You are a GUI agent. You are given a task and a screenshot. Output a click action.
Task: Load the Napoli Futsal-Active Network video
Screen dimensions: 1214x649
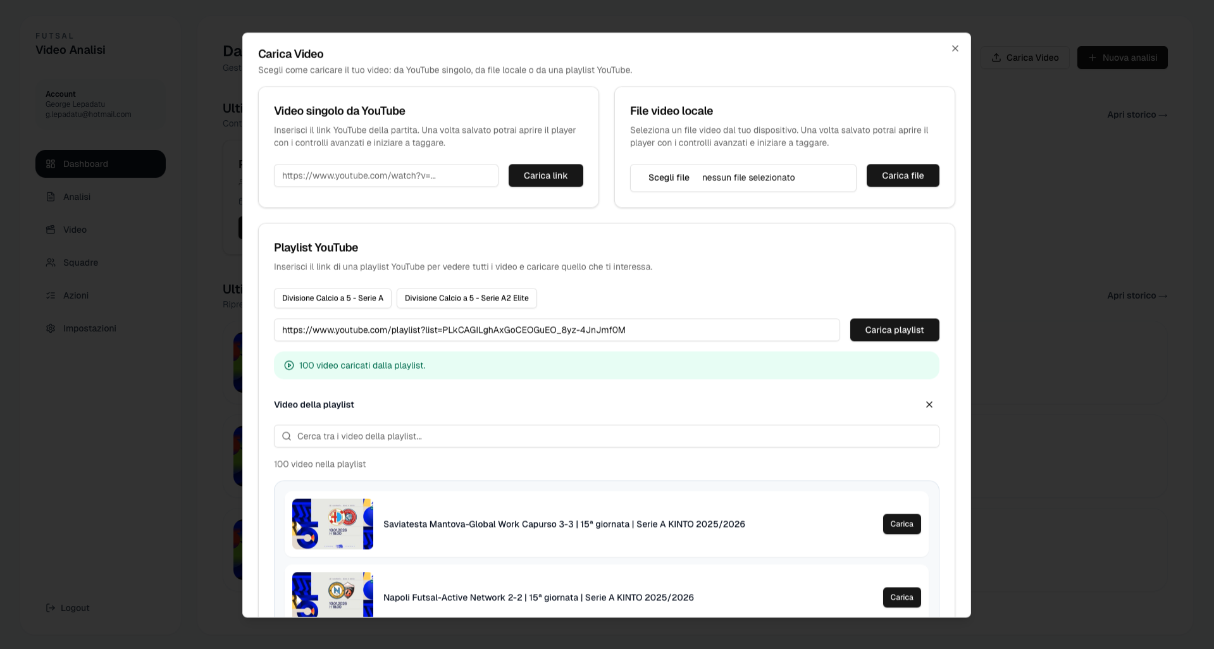902,598
